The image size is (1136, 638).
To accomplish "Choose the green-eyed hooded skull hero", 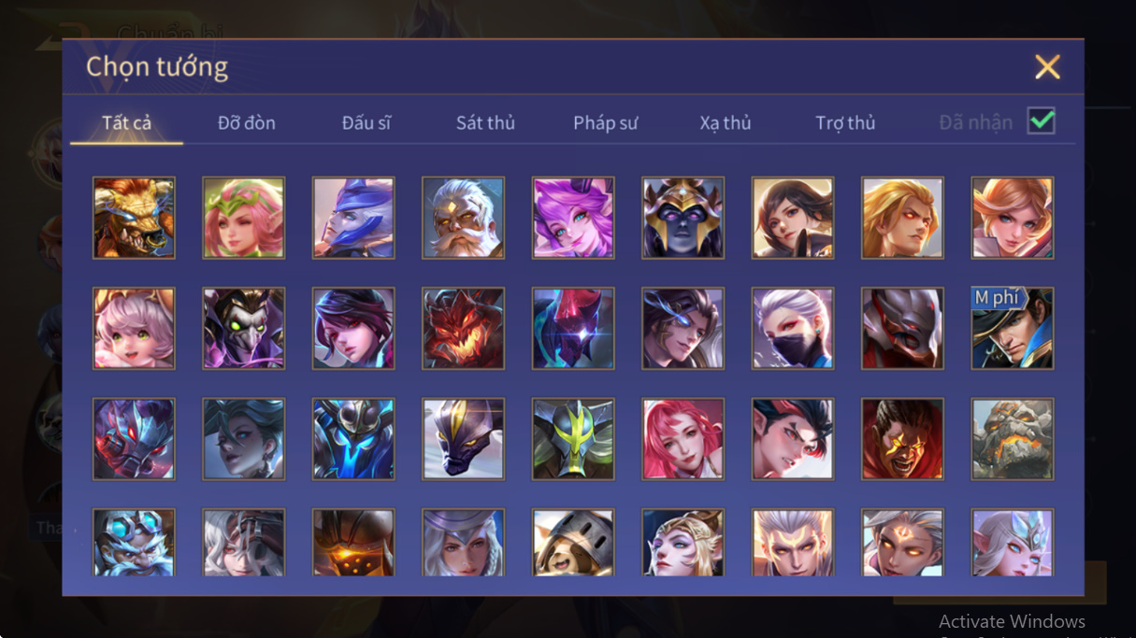I will click(243, 328).
